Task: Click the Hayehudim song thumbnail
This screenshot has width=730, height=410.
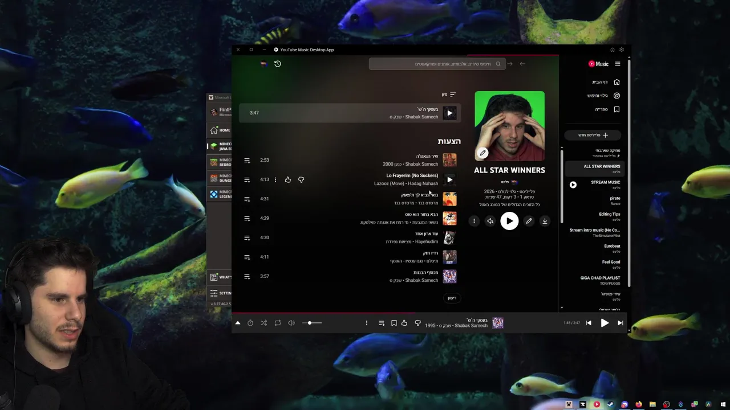Action: coord(449,237)
